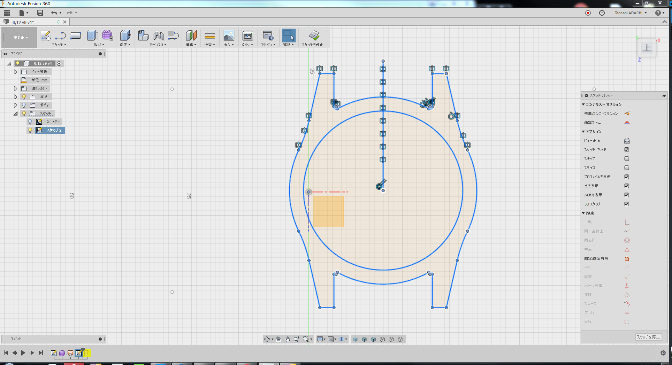
Task: Expand the ビュー管理 tree node
Action: point(15,72)
